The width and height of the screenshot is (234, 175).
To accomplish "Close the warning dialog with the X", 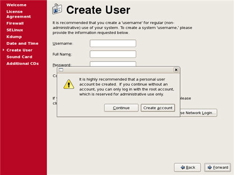I will (x=176, y=70).
